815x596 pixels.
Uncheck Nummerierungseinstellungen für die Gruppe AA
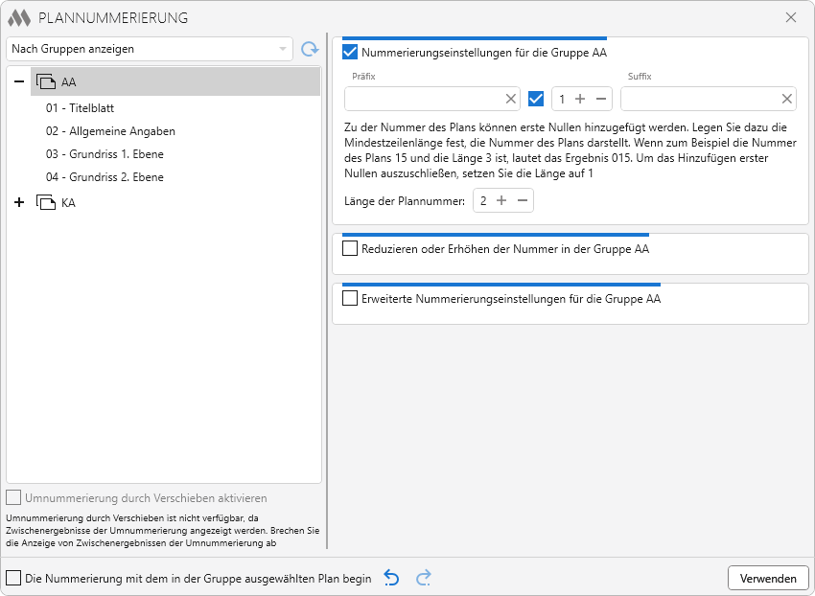click(x=350, y=53)
